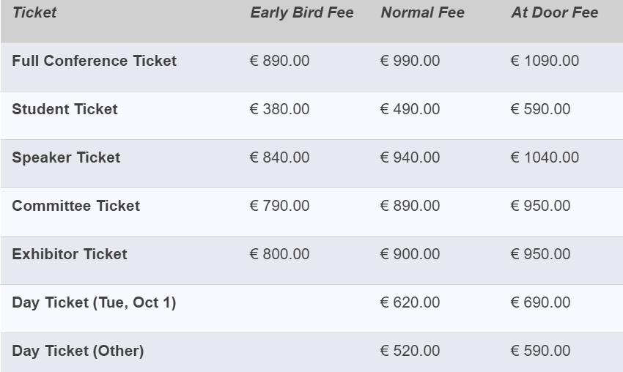Screen dimensions: 623x372
Task: Click Full Conference early bird price € 890.00
Action: (x=279, y=61)
